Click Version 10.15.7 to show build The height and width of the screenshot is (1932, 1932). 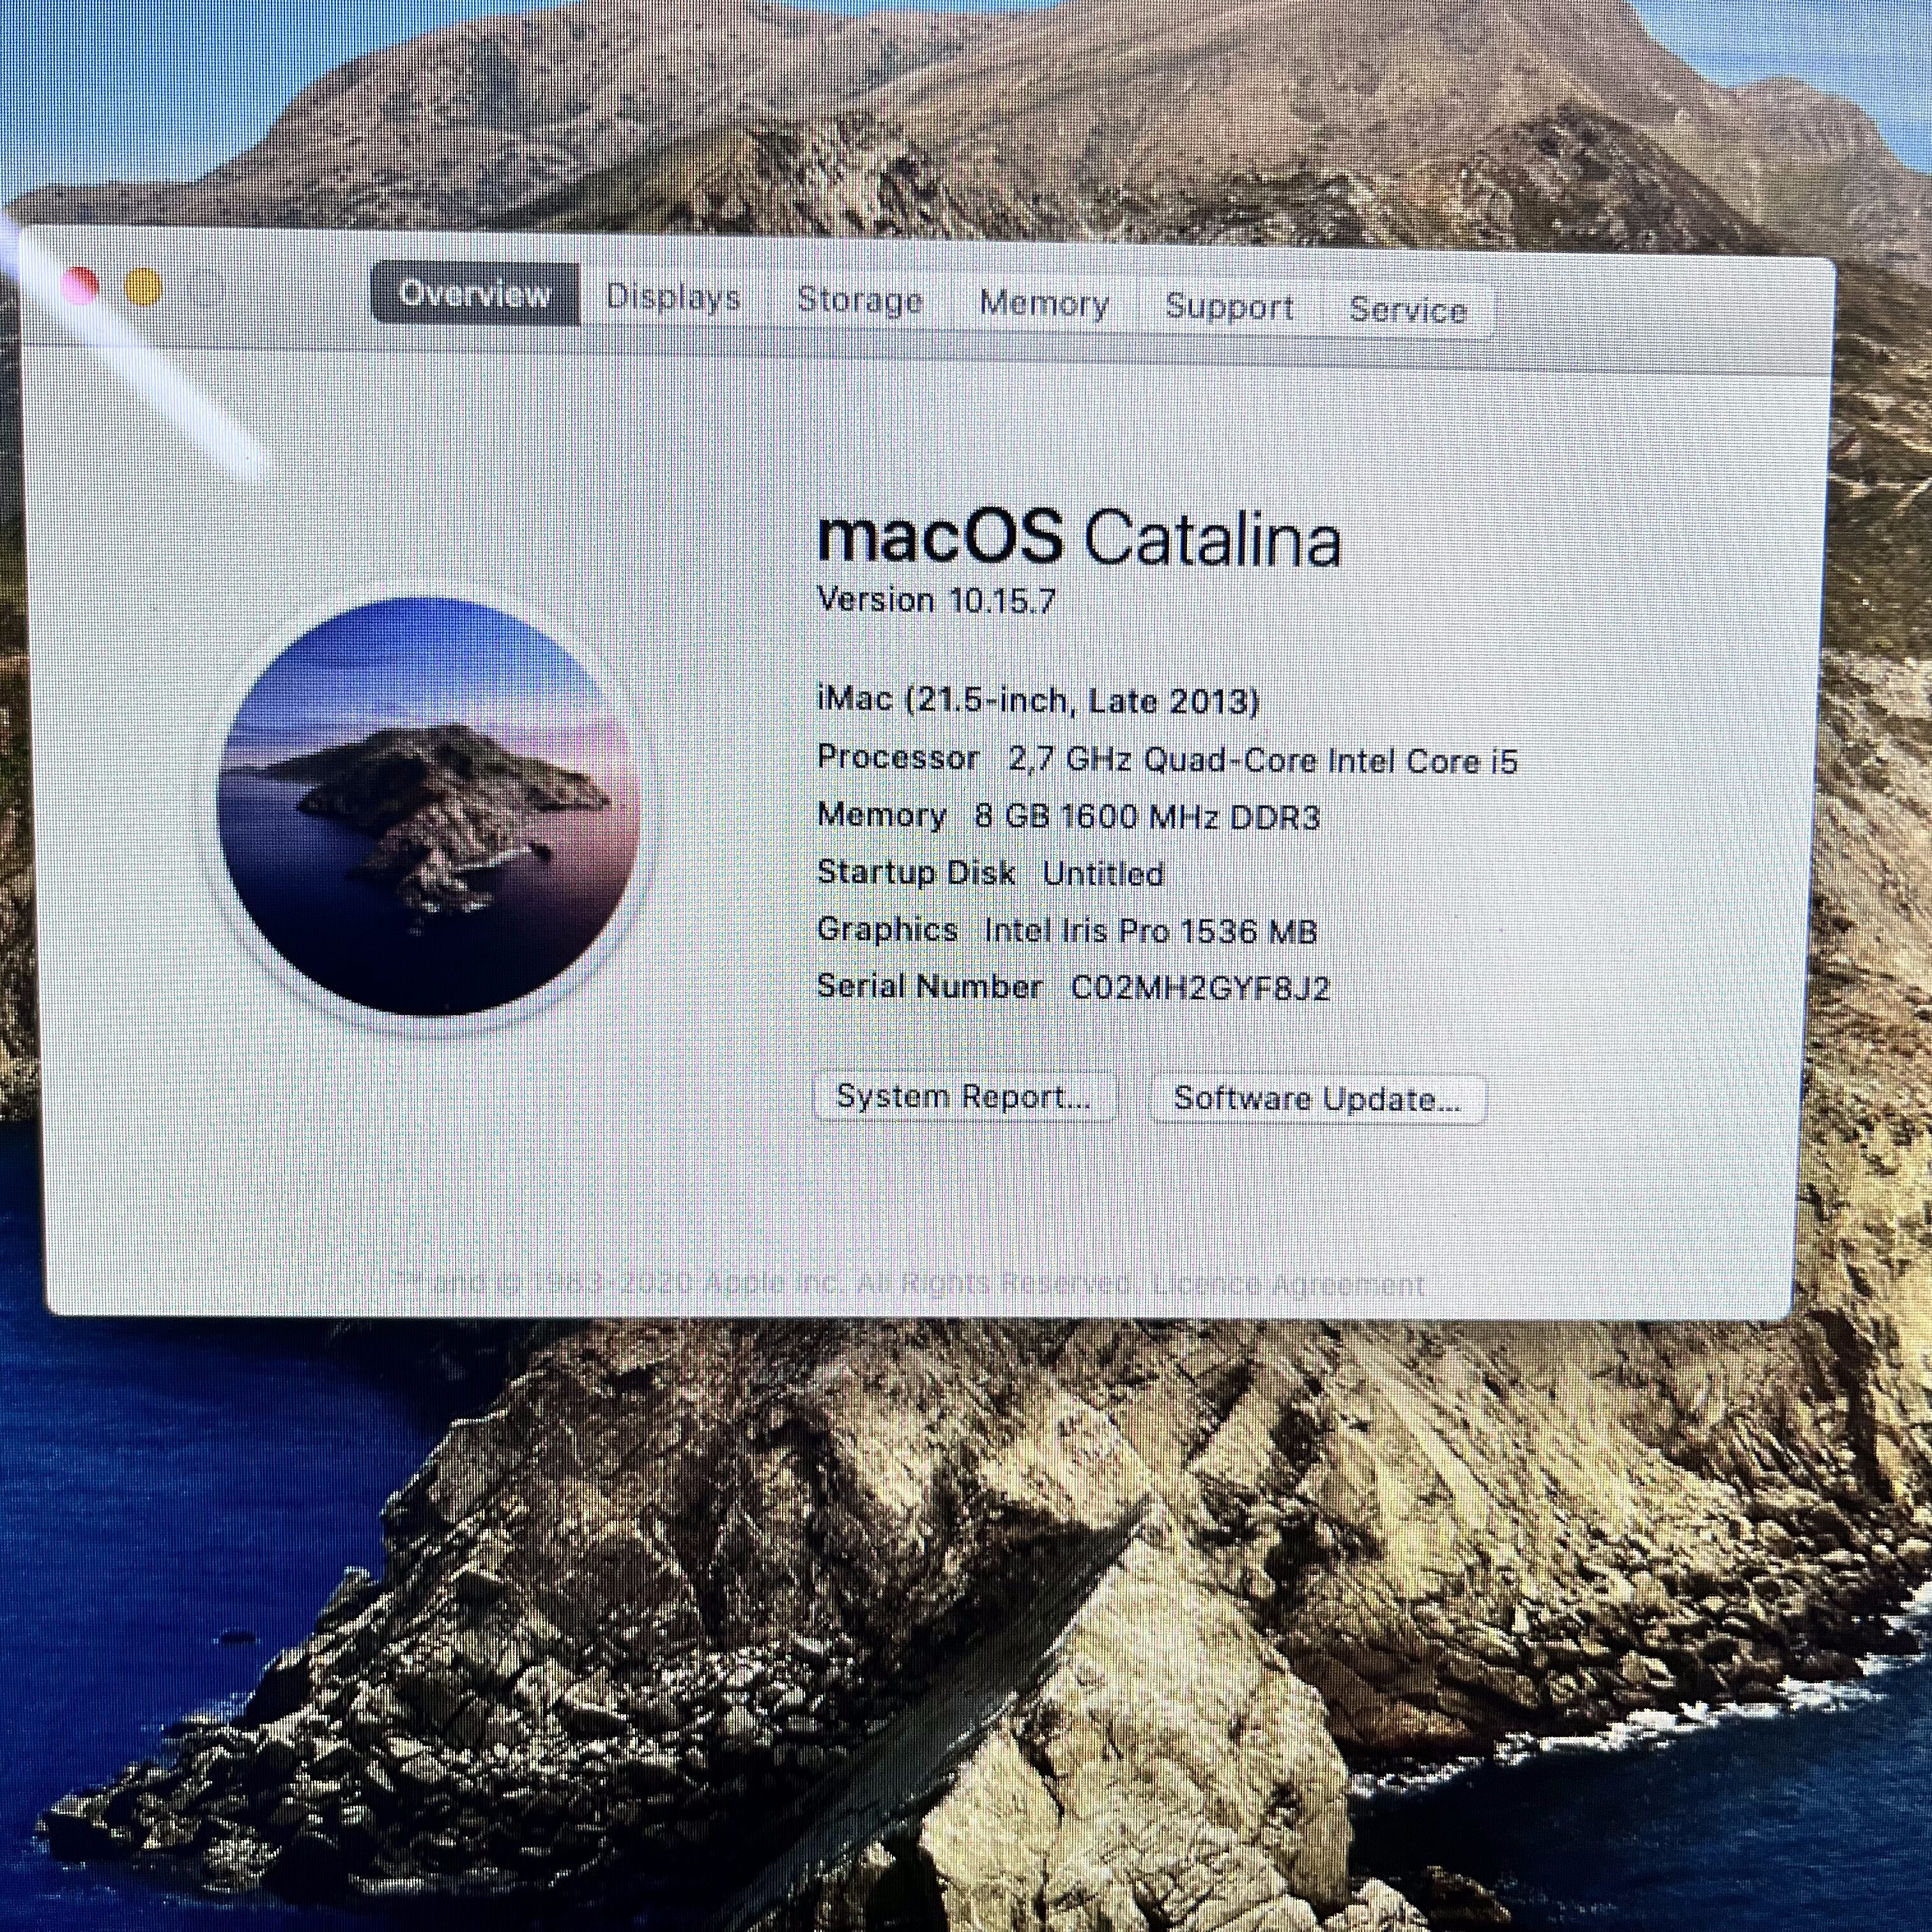[x=936, y=600]
